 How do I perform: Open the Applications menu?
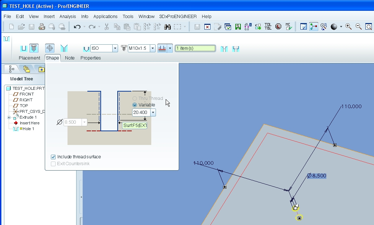tap(105, 17)
